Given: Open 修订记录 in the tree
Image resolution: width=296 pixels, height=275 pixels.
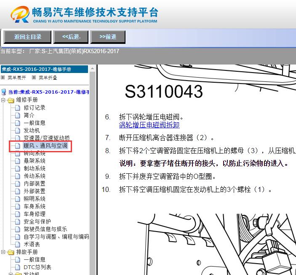Looking at the screenshot, I should (35, 108).
